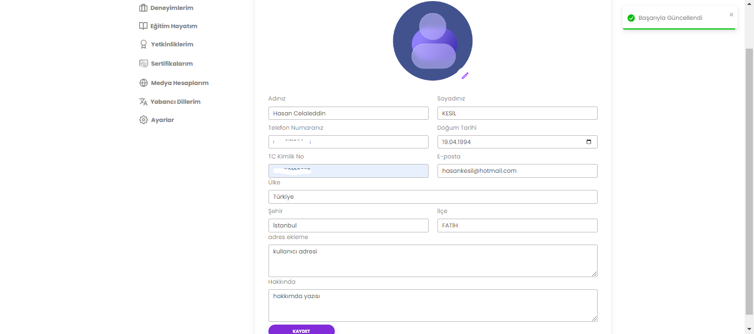Select the Doğum Tarihi date field

point(518,142)
